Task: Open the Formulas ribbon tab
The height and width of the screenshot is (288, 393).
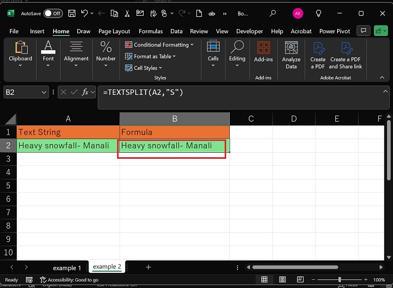Action: tap(151, 32)
